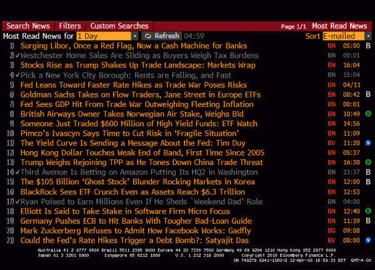
Task: Click the read checkmark on Third Avenue row
Action: 17,172
